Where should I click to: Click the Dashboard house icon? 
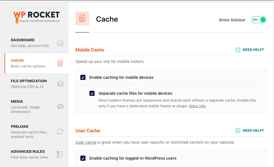coord(60,43)
